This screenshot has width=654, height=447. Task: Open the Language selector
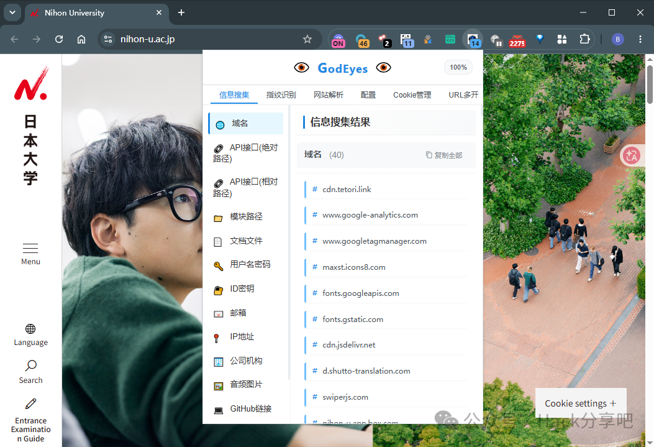click(x=30, y=335)
